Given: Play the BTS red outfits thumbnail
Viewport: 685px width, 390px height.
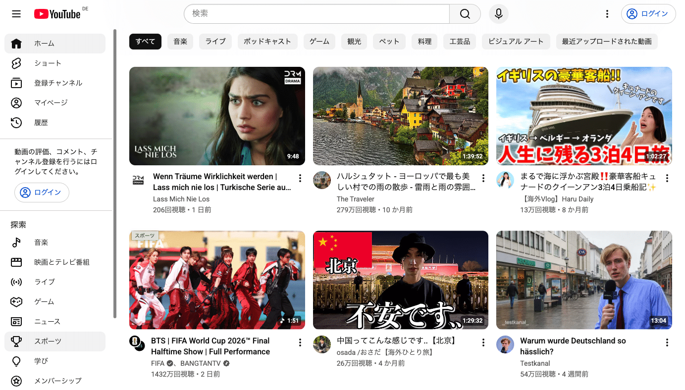Looking at the screenshot, I should (217, 280).
